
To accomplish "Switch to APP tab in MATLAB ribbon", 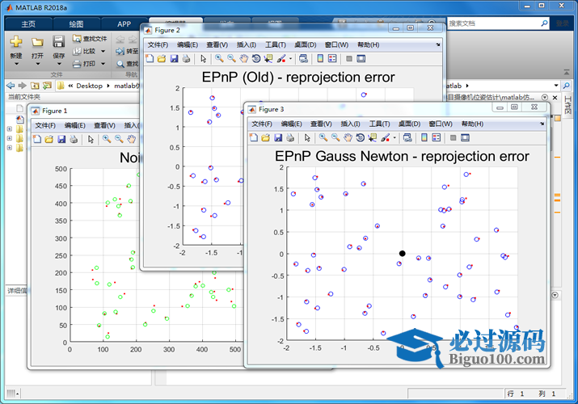I will [124, 24].
